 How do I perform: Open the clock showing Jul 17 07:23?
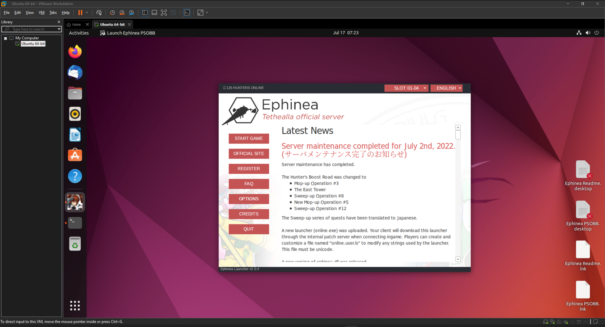click(346, 33)
